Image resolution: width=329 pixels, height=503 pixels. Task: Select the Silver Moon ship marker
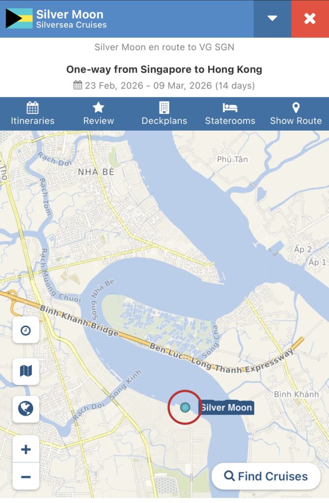[185, 407]
